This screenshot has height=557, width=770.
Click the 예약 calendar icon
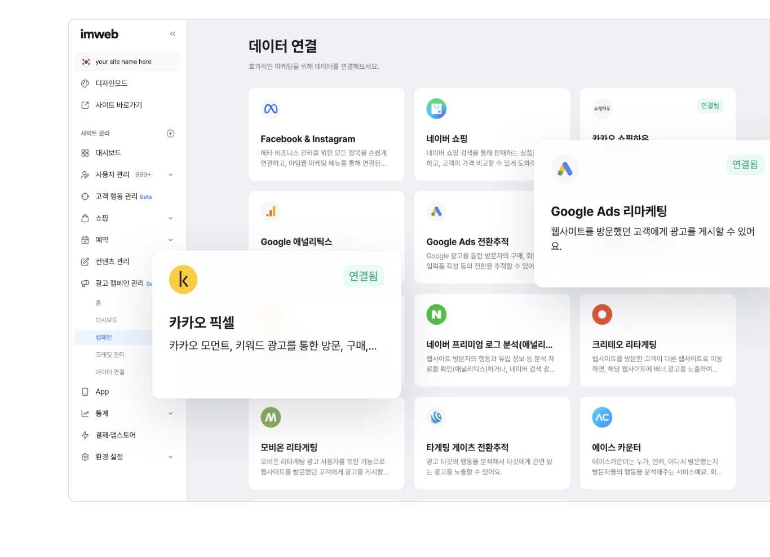click(x=85, y=240)
